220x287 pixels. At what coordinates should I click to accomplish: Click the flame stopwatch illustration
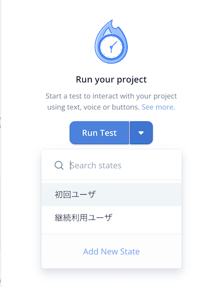(111, 42)
